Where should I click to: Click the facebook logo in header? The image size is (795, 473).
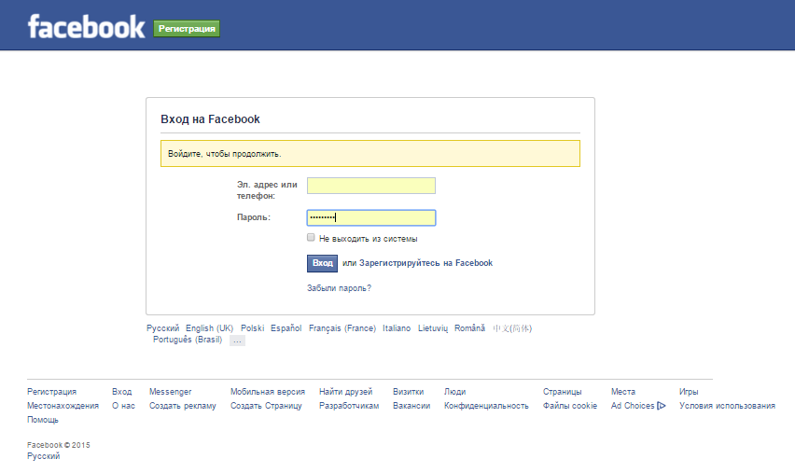(86, 27)
